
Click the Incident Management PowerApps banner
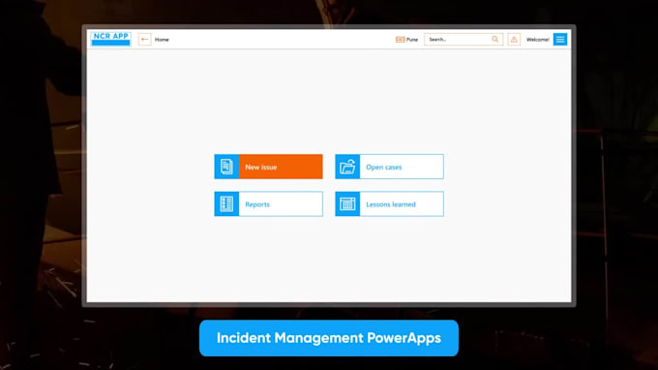[x=329, y=338]
